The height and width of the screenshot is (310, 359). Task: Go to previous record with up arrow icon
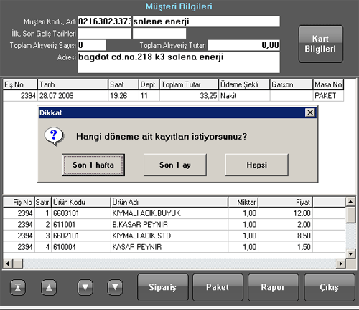pyautogui.click(x=49, y=287)
